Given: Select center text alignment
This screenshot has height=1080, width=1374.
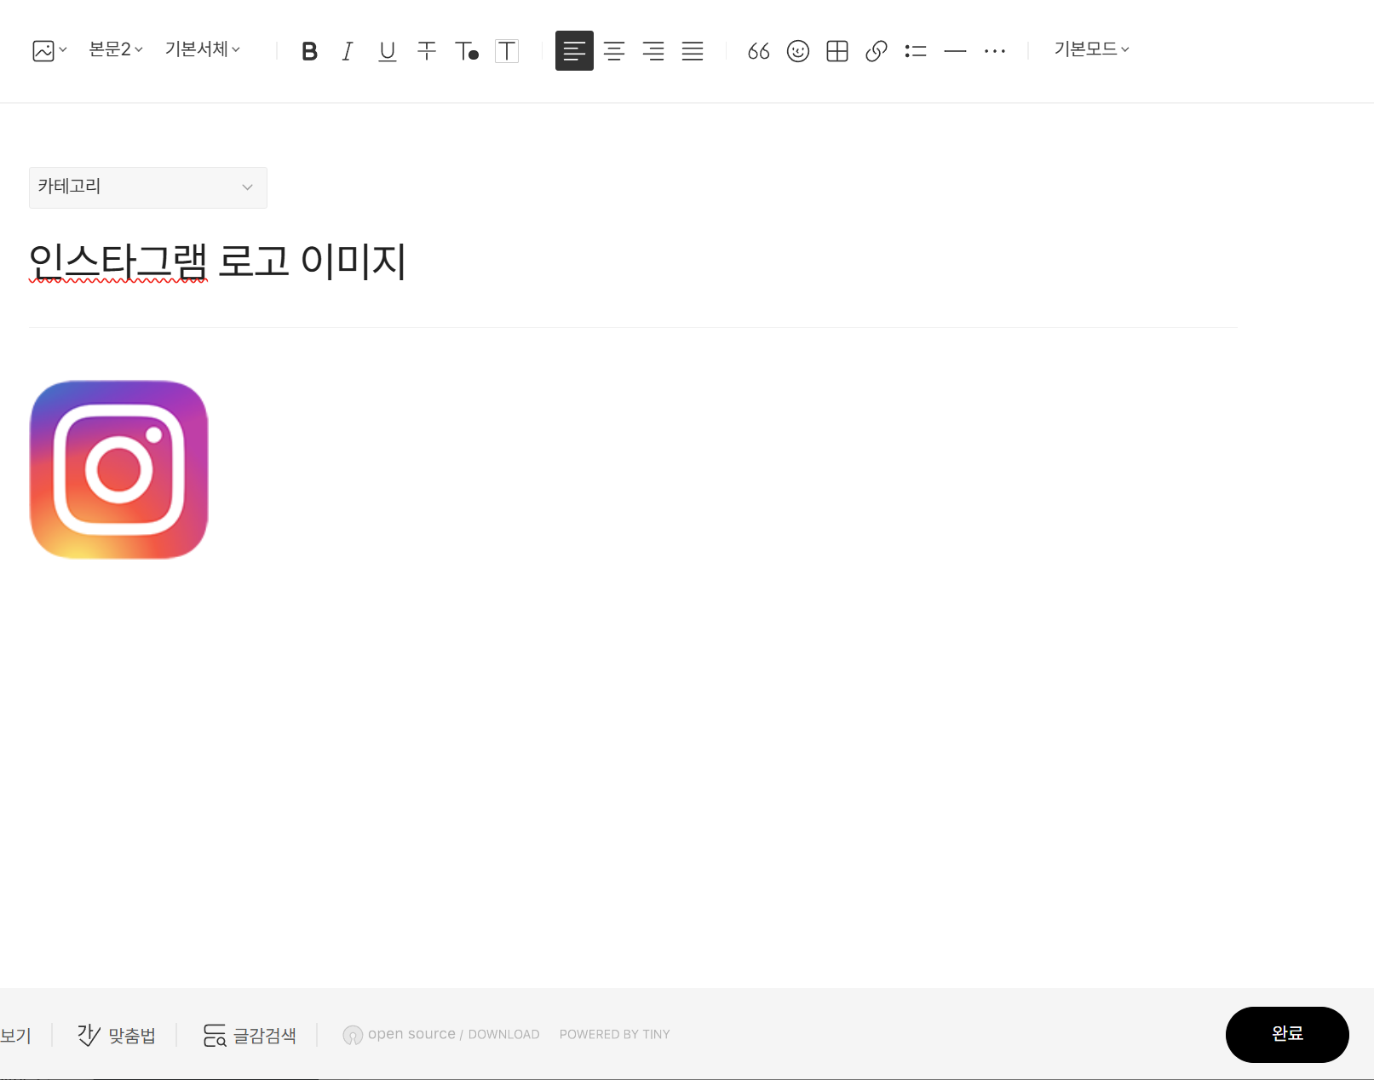Looking at the screenshot, I should pyautogui.click(x=614, y=51).
